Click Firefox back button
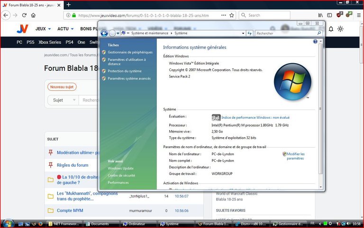 tap(6, 15)
